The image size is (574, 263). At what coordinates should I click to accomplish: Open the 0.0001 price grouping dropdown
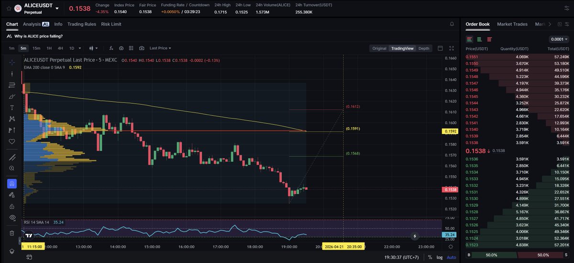(x=560, y=39)
